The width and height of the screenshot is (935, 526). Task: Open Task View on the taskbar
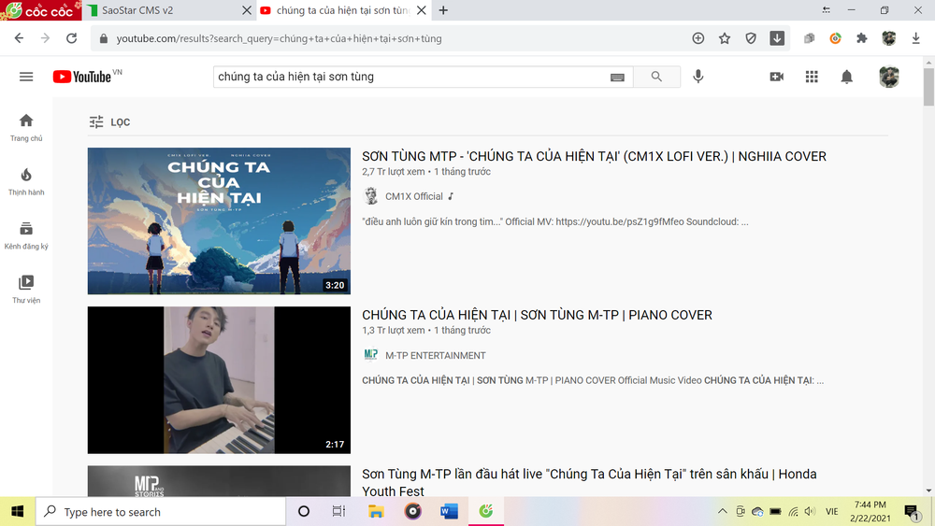click(x=338, y=511)
